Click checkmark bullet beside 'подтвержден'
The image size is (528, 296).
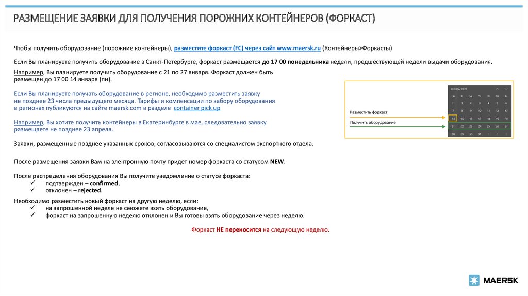32,183
